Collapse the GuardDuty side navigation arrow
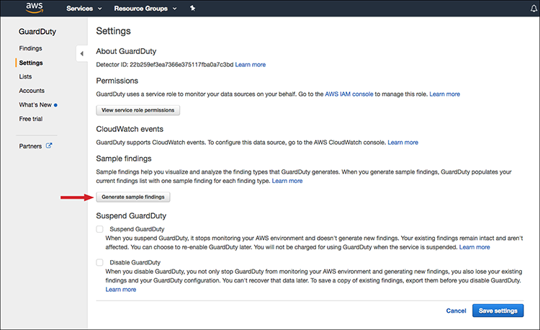Screen dimensions: 540x330 click(x=81, y=53)
